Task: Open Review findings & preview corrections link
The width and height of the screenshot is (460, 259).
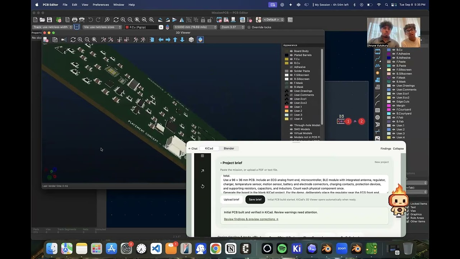Action: (251, 219)
